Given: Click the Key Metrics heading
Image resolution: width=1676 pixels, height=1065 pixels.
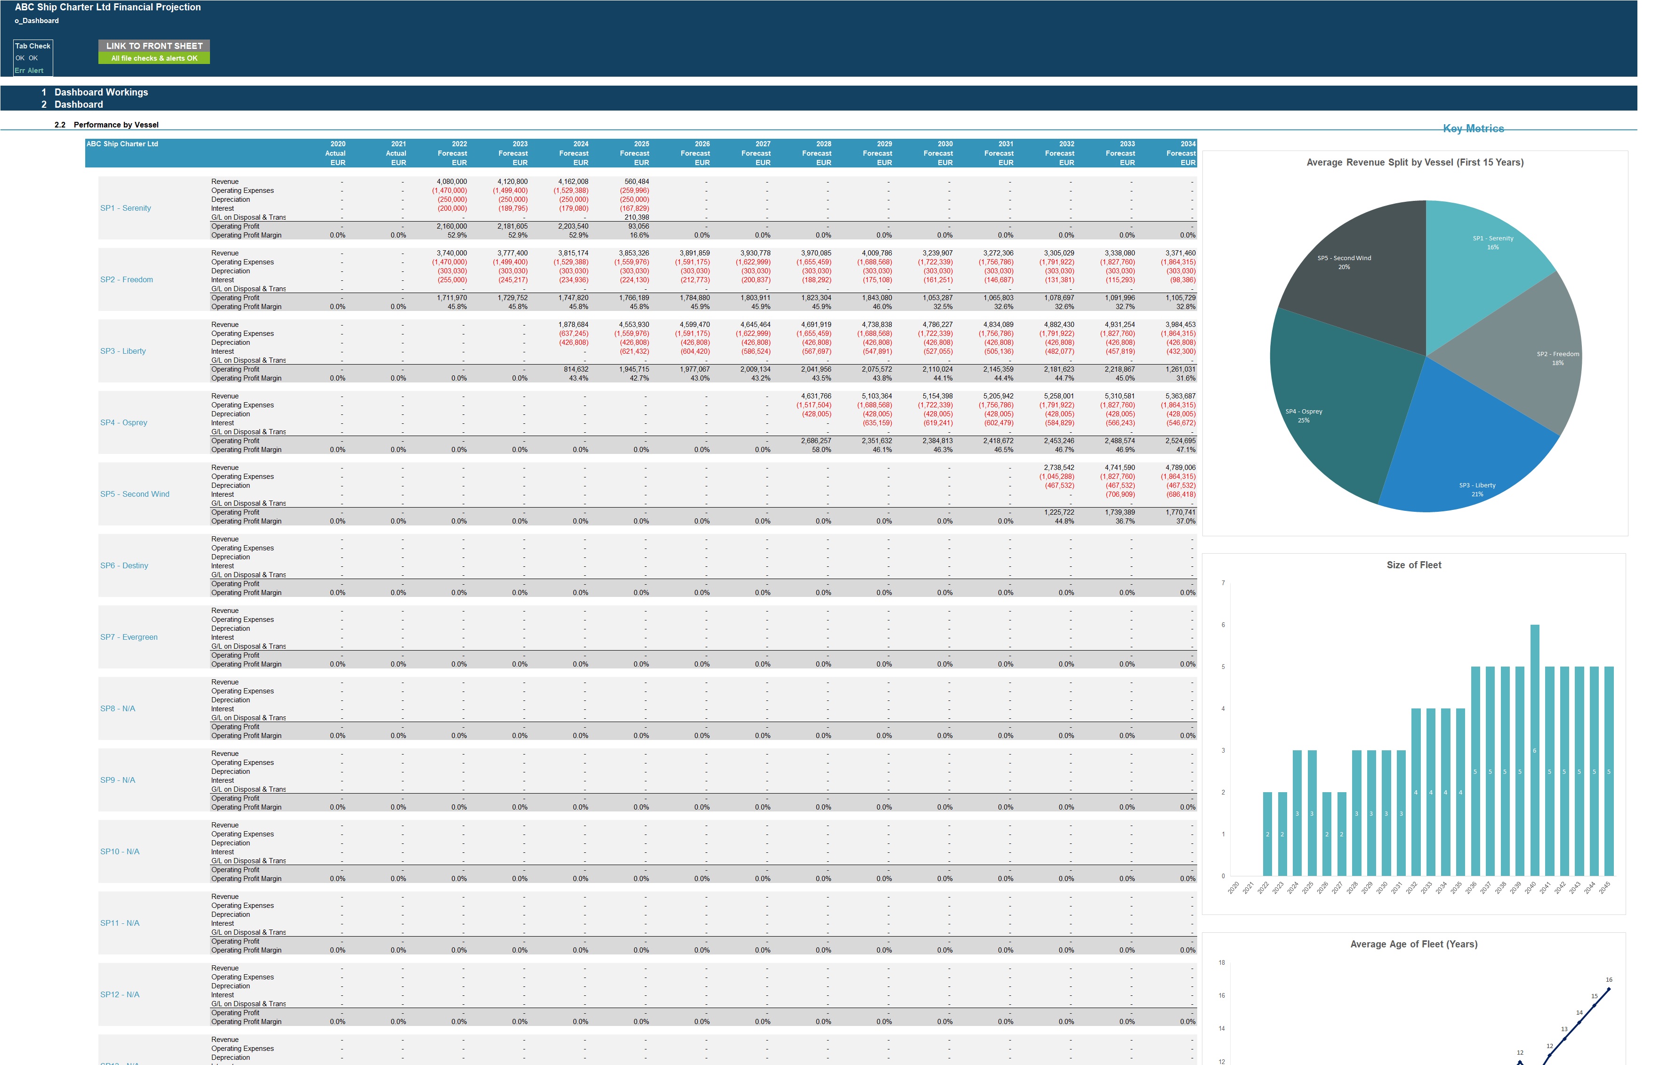Looking at the screenshot, I should coord(1473,129).
